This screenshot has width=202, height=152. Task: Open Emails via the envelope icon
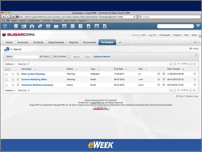click(x=56, y=27)
